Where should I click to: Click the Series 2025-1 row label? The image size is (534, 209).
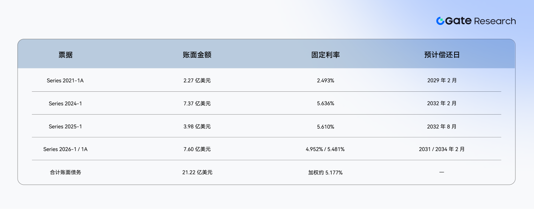click(x=65, y=127)
